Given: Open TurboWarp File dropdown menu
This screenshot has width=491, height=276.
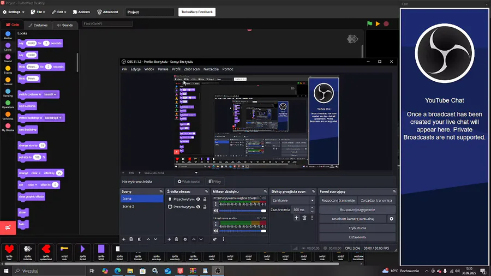Looking at the screenshot, I should tap(38, 12).
